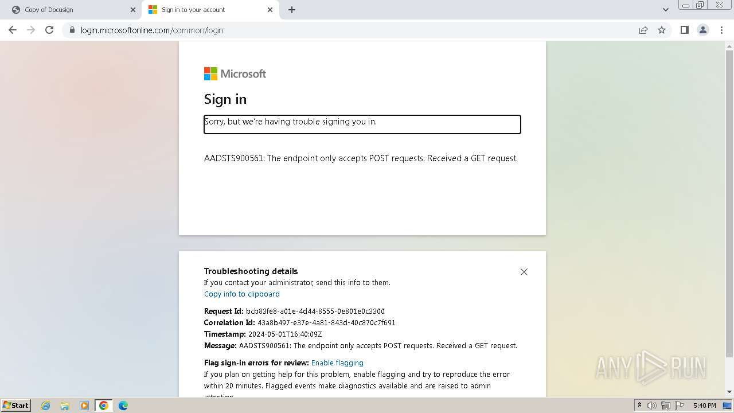Close the Troubleshooting details panel

524,272
